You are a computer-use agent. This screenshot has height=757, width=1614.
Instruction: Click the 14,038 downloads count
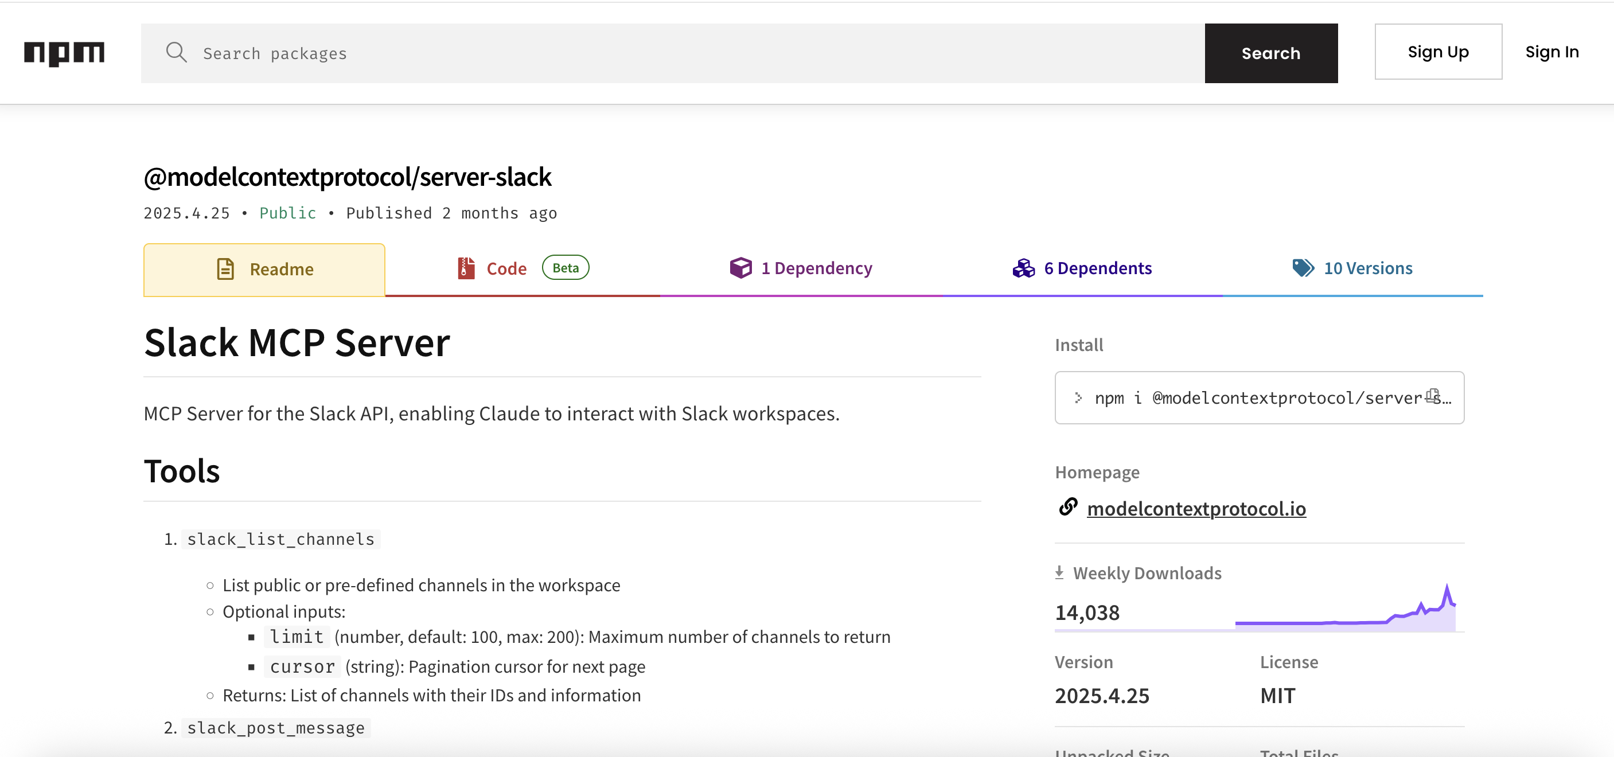pos(1087,612)
